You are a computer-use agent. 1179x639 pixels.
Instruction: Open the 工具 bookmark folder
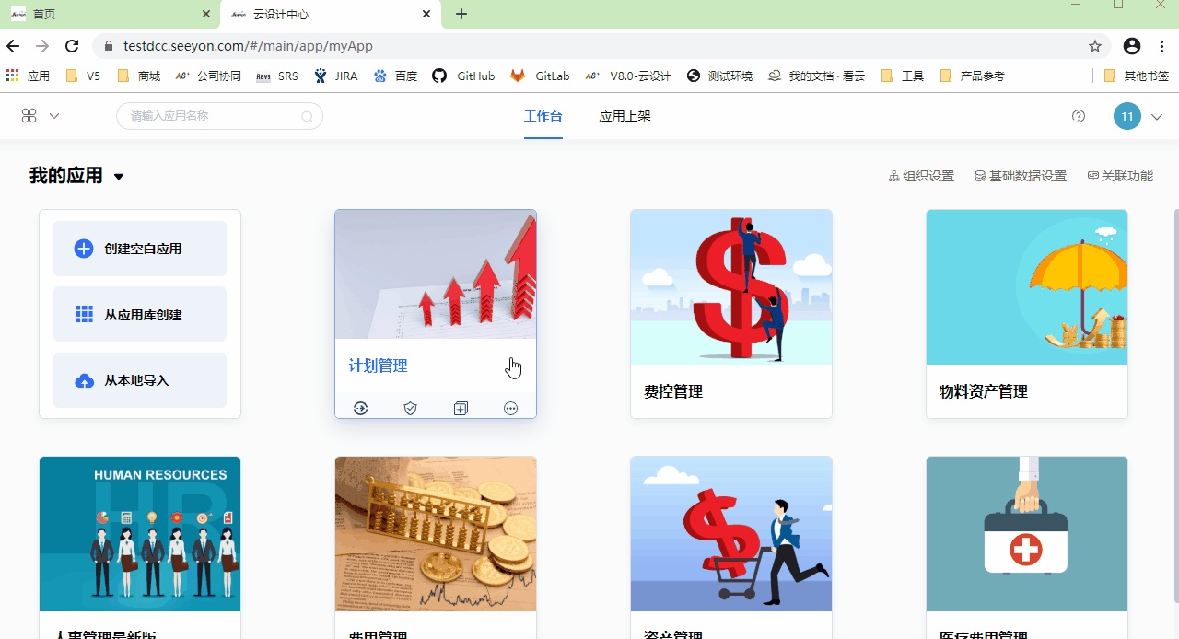point(903,76)
